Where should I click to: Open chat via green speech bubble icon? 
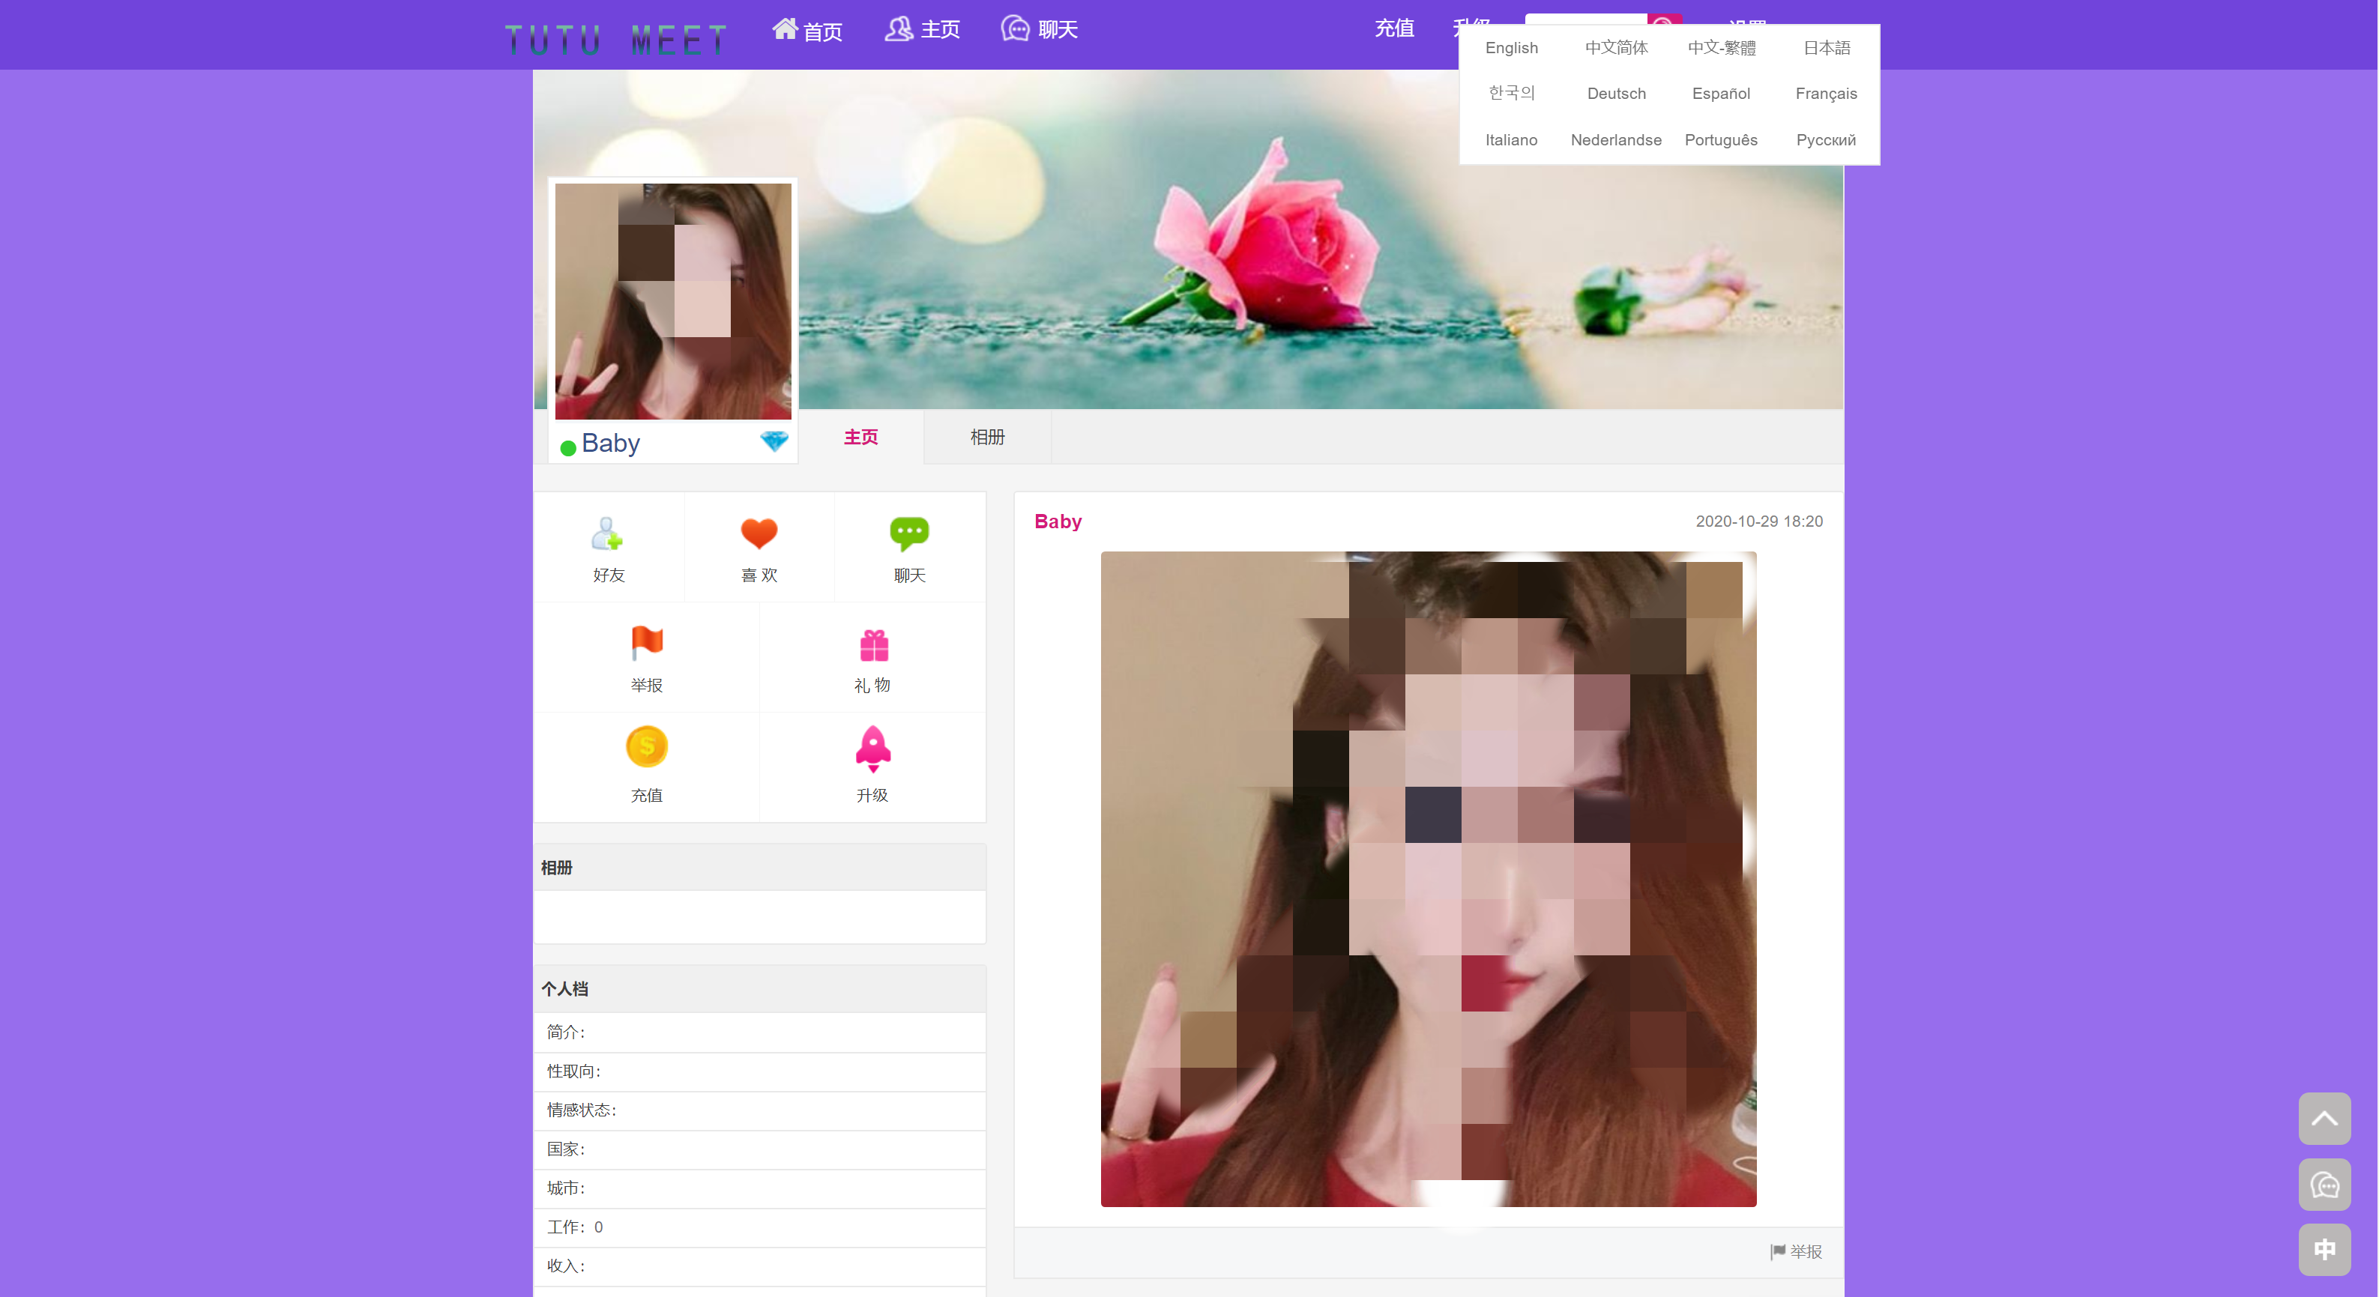[x=908, y=533]
